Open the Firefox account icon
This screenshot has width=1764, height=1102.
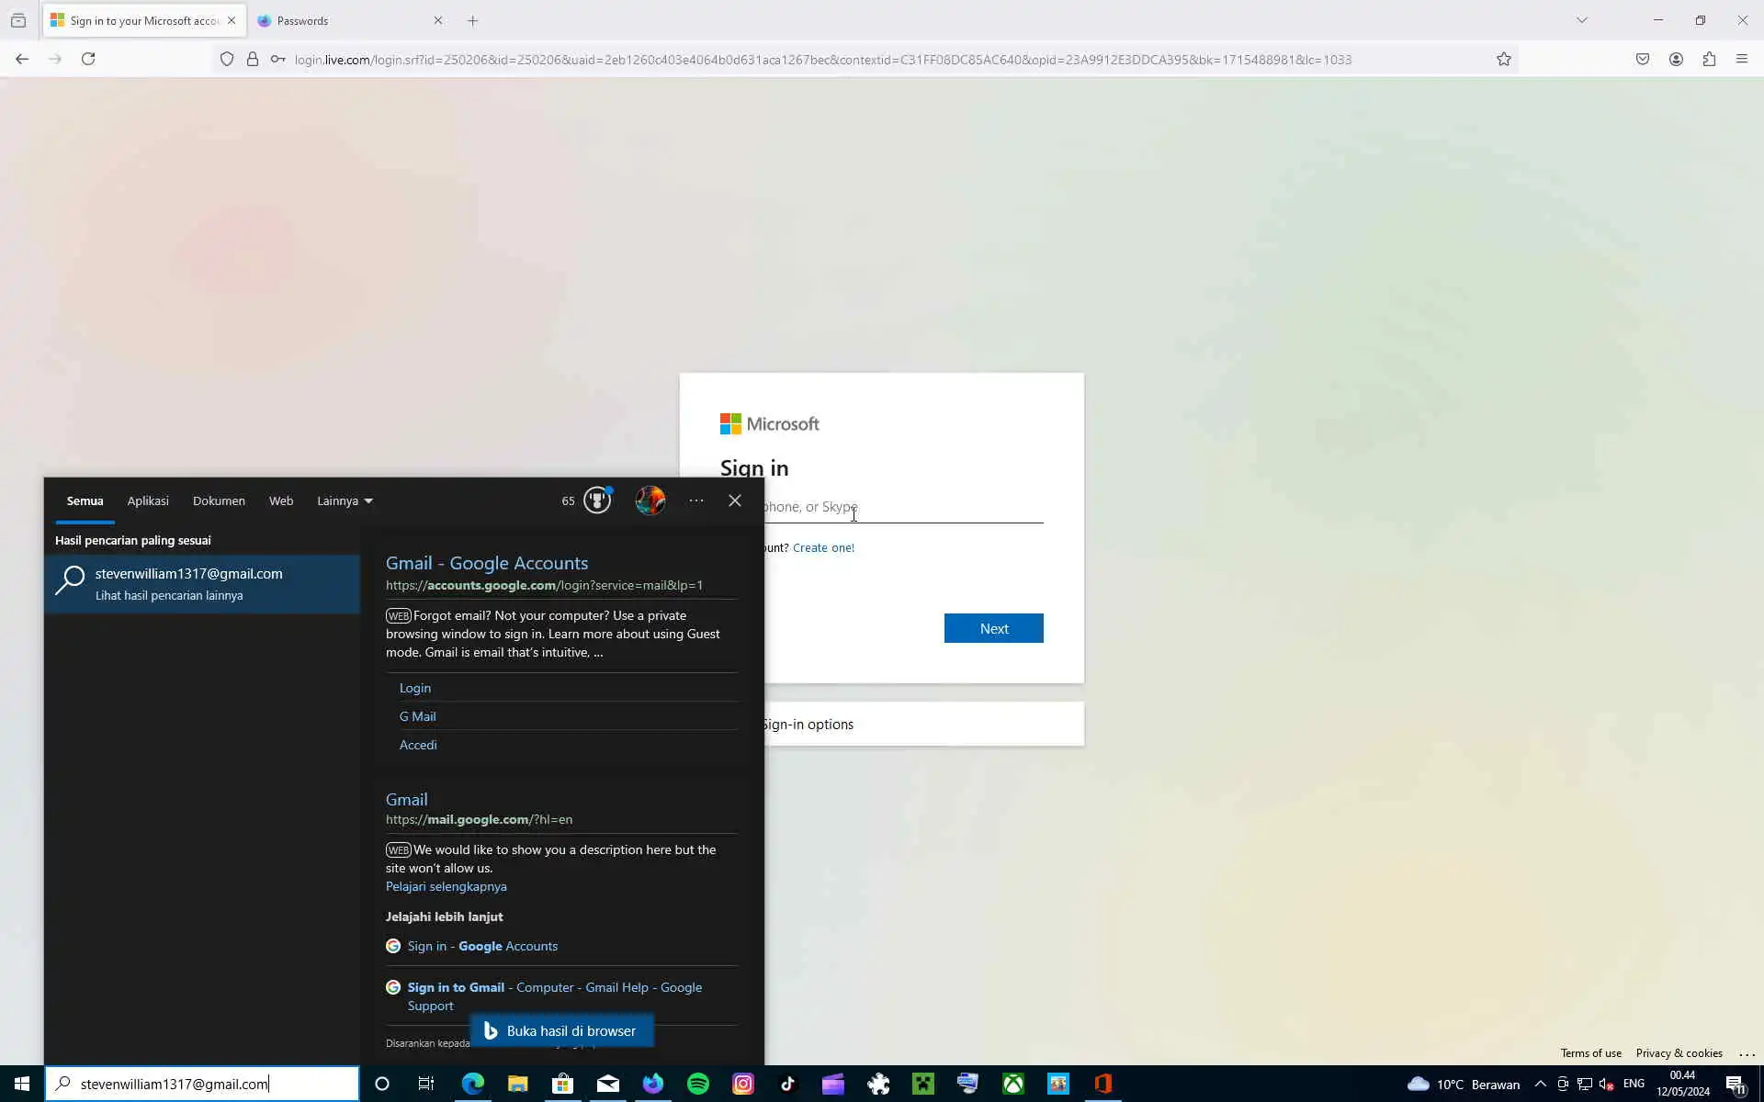coord(1676,59)
